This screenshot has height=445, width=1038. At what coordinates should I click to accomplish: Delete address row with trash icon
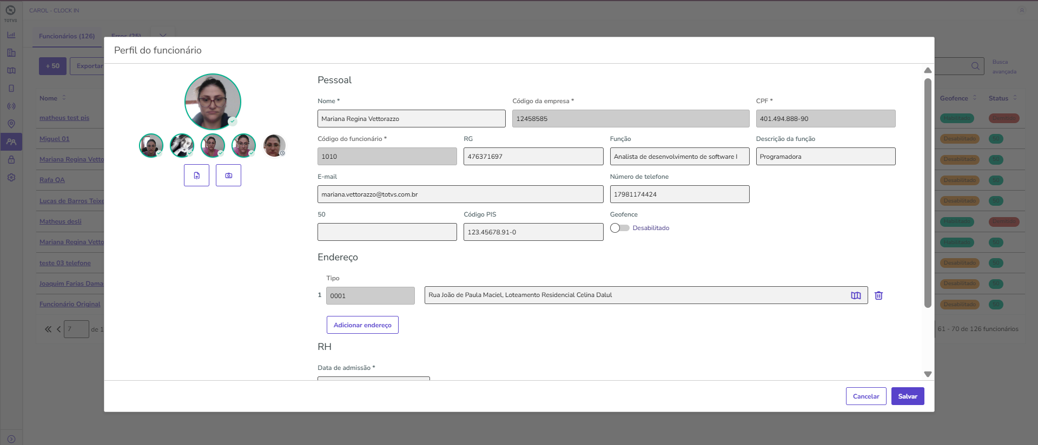click(x=878, y=295)
